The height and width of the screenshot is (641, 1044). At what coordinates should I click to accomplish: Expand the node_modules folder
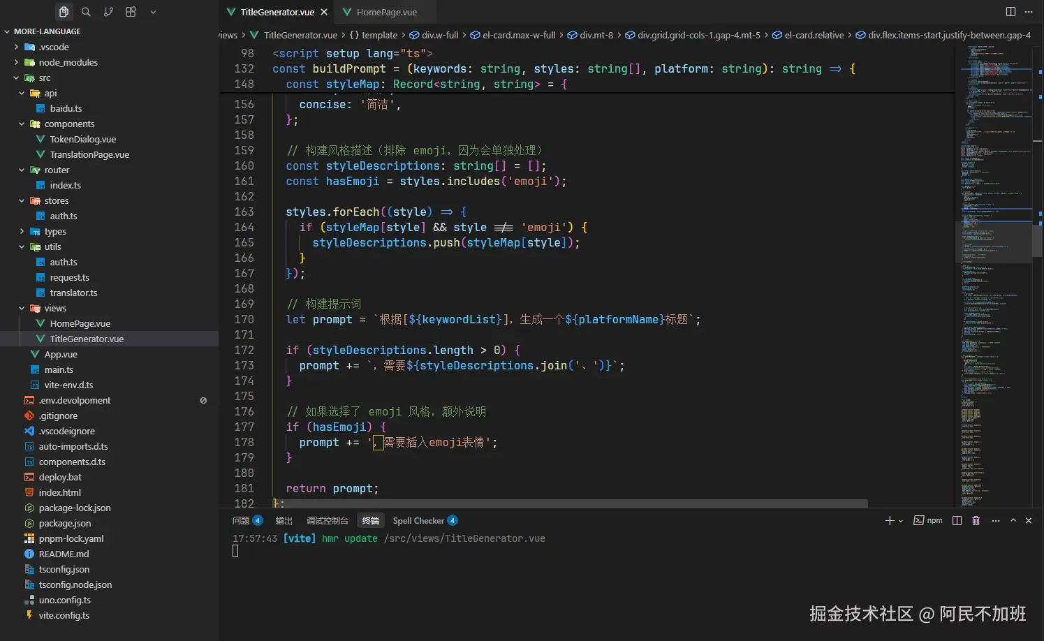[x=16, y=62]
